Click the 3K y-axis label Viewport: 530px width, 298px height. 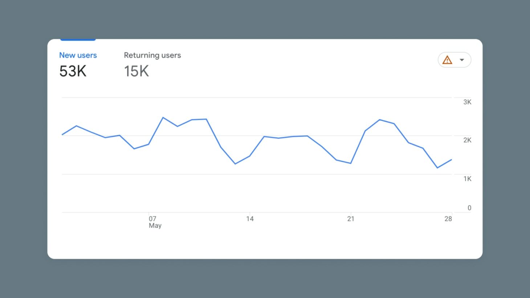tap(467, 102)
